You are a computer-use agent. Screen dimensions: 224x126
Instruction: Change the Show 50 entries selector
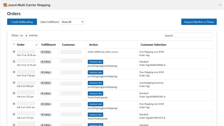pyautogui.click(x=24, y=36)
